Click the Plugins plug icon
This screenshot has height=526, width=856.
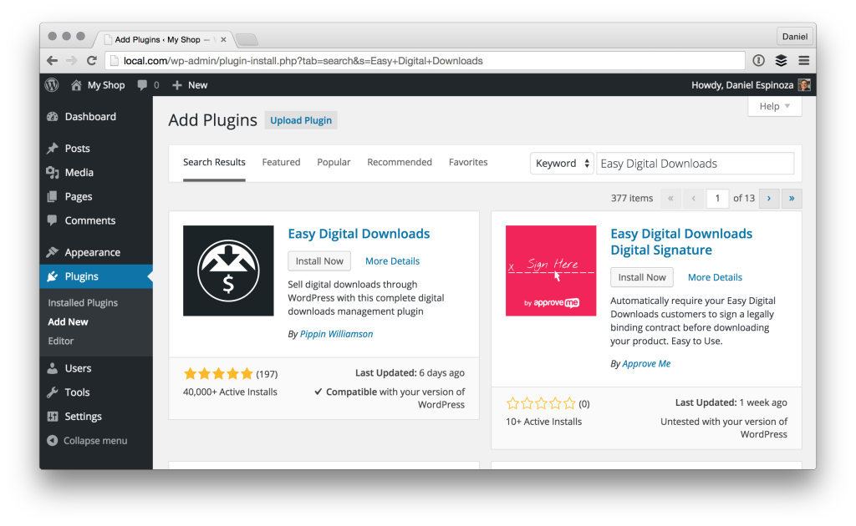click(x=53, y=276)
